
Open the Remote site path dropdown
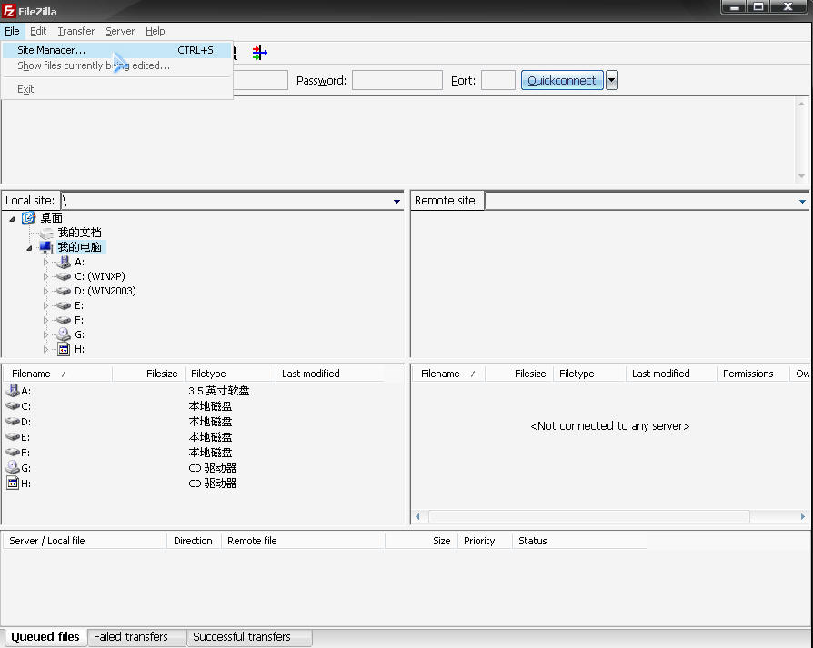coord(802,201)
